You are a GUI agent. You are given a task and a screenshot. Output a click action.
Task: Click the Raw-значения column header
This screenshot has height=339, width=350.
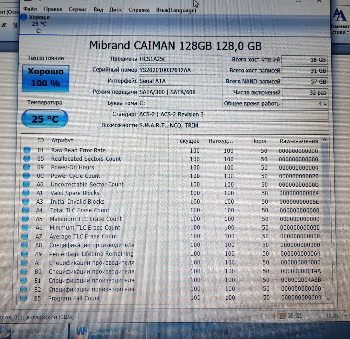point(299,141)
